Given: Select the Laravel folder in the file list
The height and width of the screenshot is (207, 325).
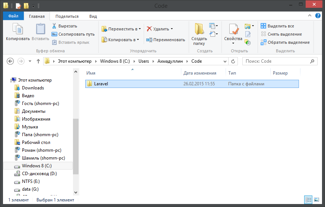Looking at the screenshot, I should pyautogui.click(x=192, y=84).
